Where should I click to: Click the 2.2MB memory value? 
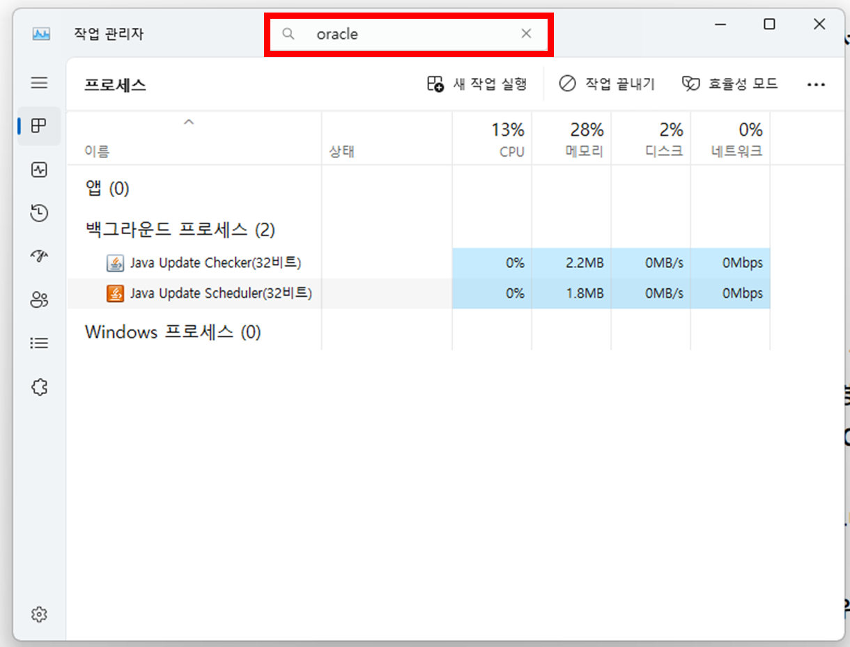(584, 263)
